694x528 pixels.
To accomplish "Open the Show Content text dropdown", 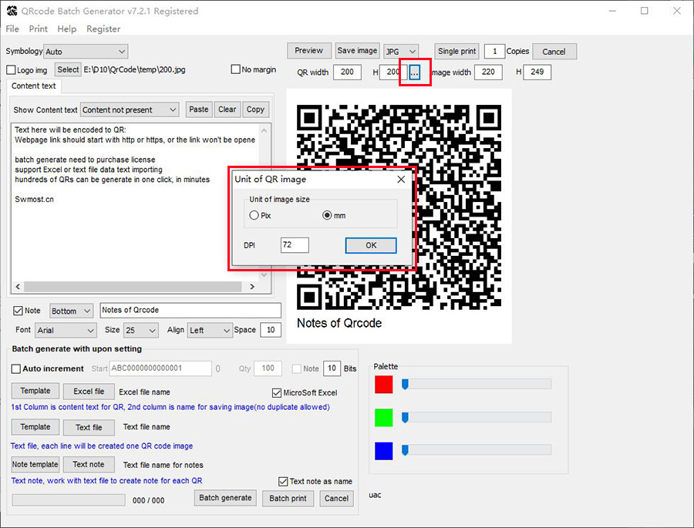I will pos(130,109).
